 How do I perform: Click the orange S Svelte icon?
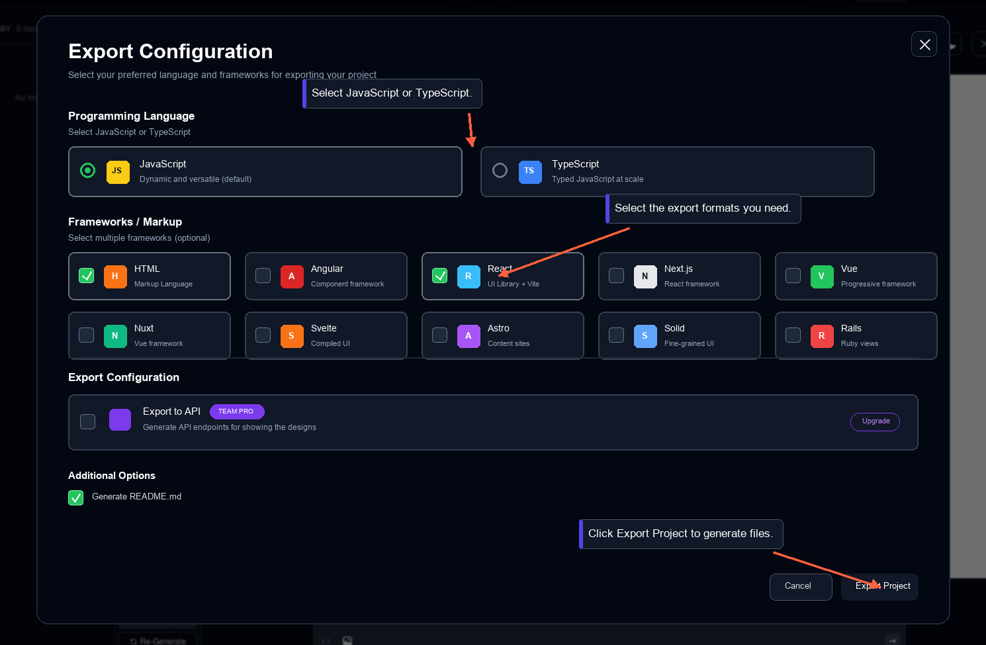(x=292, y=336)
